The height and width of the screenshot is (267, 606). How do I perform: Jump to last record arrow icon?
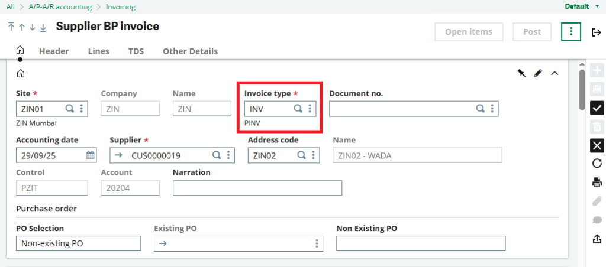click(x=43, y=27)
